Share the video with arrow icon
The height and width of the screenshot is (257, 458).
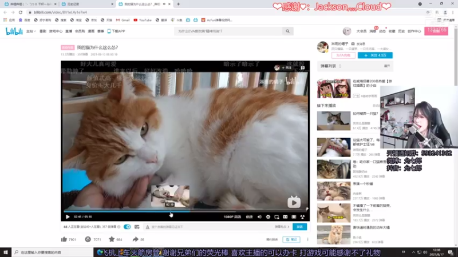[135, 239]
